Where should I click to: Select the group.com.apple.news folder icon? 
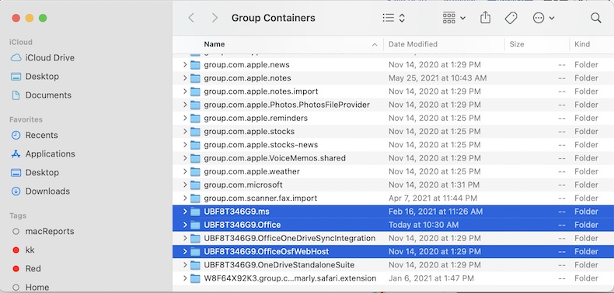195,65
